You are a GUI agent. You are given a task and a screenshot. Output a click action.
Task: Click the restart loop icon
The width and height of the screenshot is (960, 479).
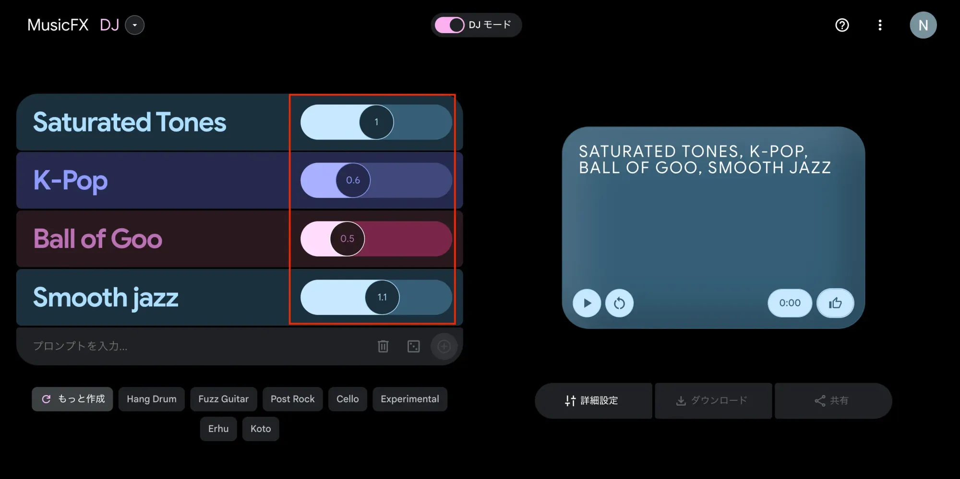point(619,303)
